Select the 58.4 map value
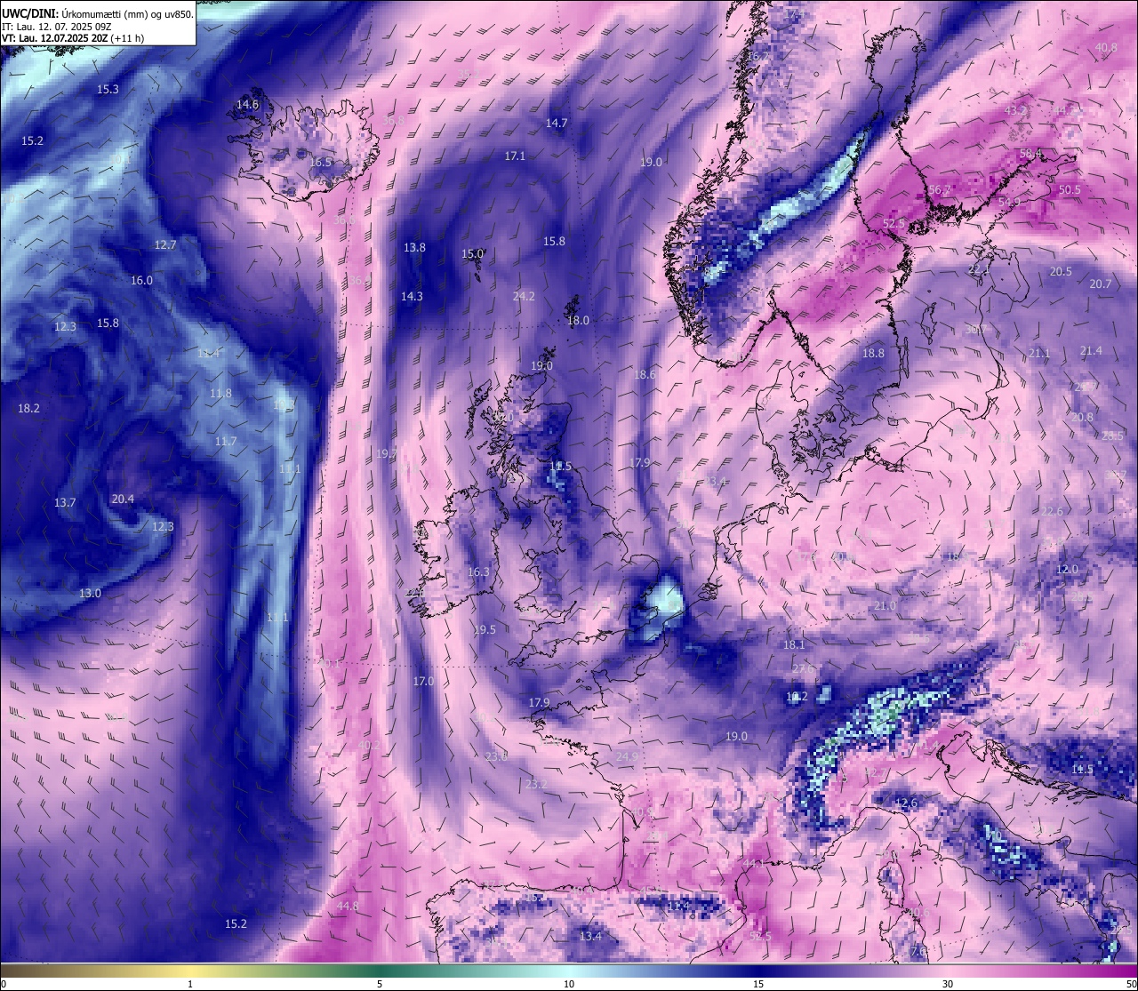The height and width of the screenshot is (991, 1138). 1030,153
